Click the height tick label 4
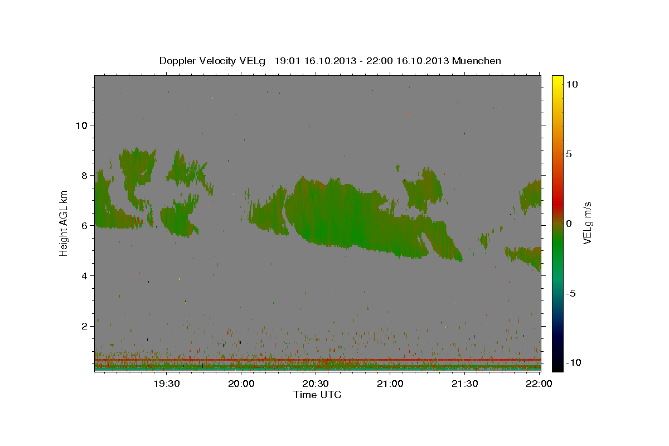669x446 pixels. (x=85, y=275)
